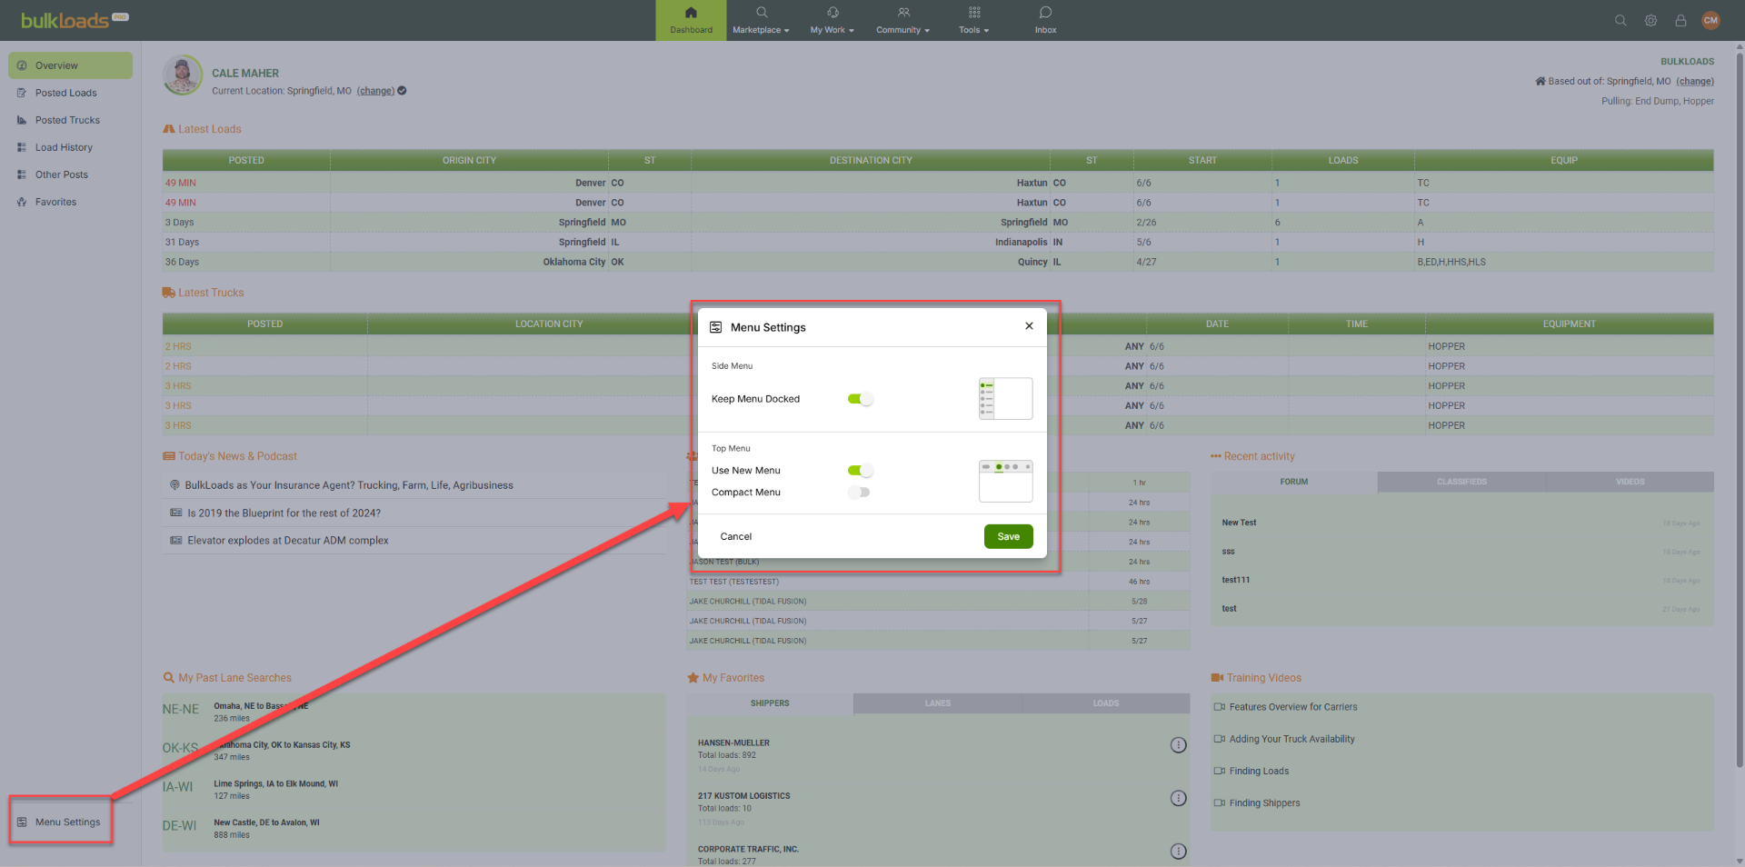
Task: Click the verified location check icon
Action: coord(403,91)
